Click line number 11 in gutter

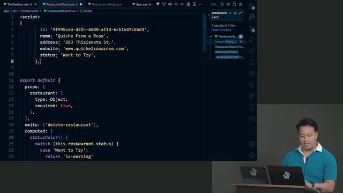pyautogui.click(x=11, y=80)
